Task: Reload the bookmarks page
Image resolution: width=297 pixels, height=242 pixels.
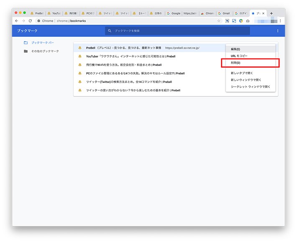Action: click(x=30, y=20)
